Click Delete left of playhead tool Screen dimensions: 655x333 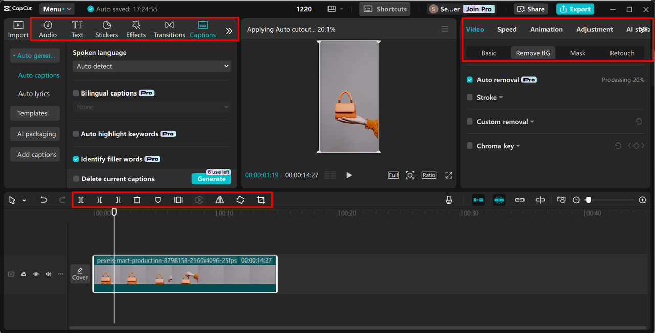tap(100, 200)
